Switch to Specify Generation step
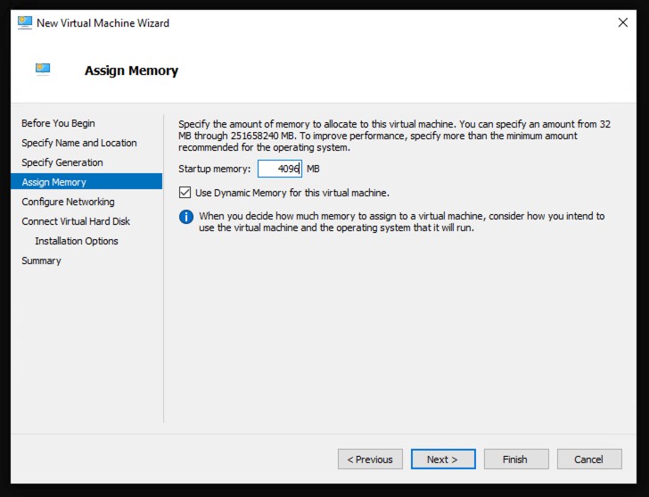This screenshot has width=649, height=497. tap(62, 162)
